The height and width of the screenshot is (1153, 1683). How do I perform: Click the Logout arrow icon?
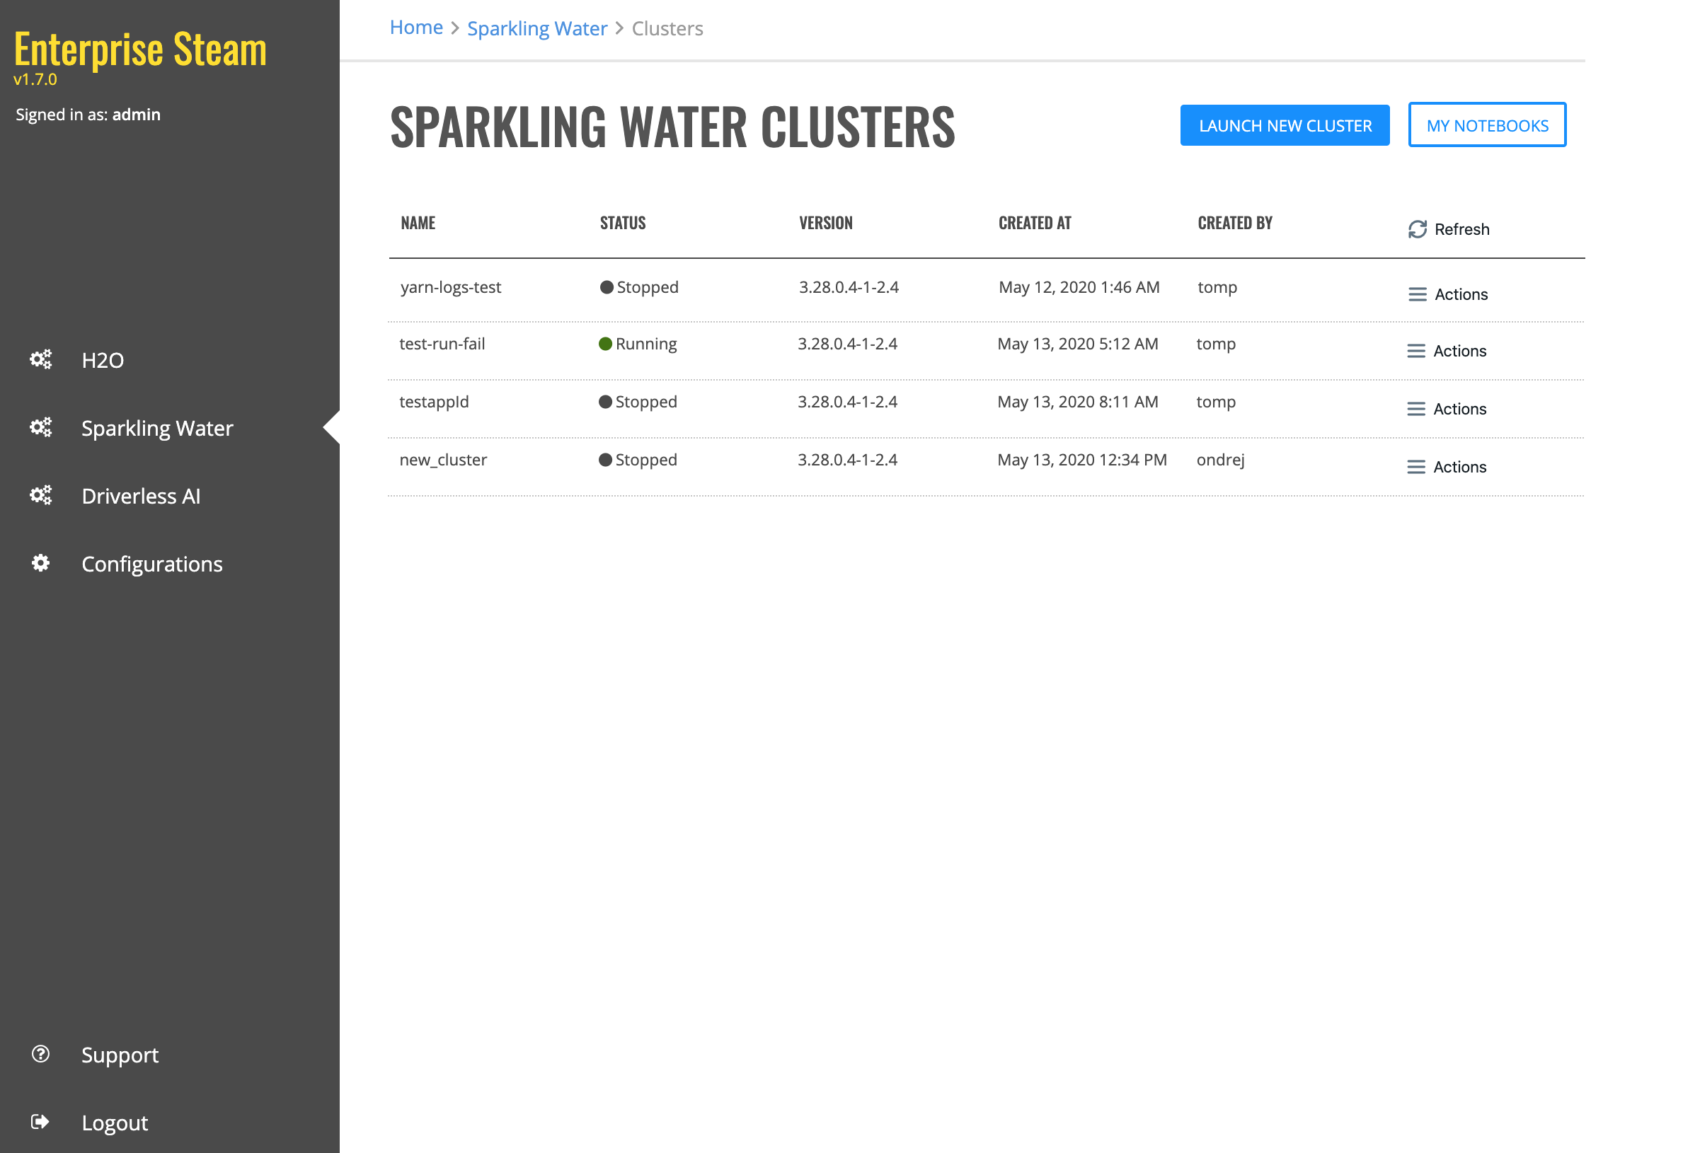pyautogui.click(x=40, y=1122)
